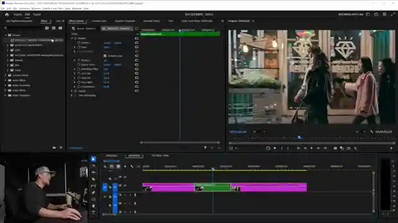Show the hidden panel tabs overflow

coord(223,21)
